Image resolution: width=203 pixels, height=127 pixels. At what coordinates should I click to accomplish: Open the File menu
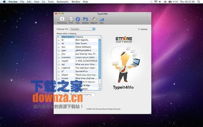click(22, 2)
